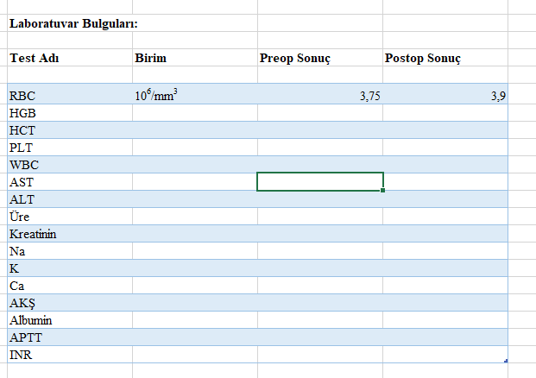Click the INR row label cell

pyautogui.click(x=70, y=355)
